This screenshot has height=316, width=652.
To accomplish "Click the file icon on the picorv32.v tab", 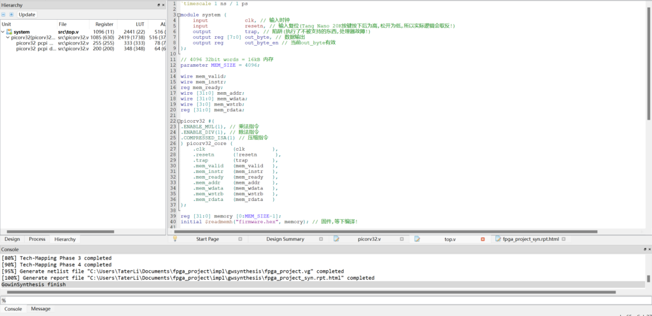I will [336, 239].
